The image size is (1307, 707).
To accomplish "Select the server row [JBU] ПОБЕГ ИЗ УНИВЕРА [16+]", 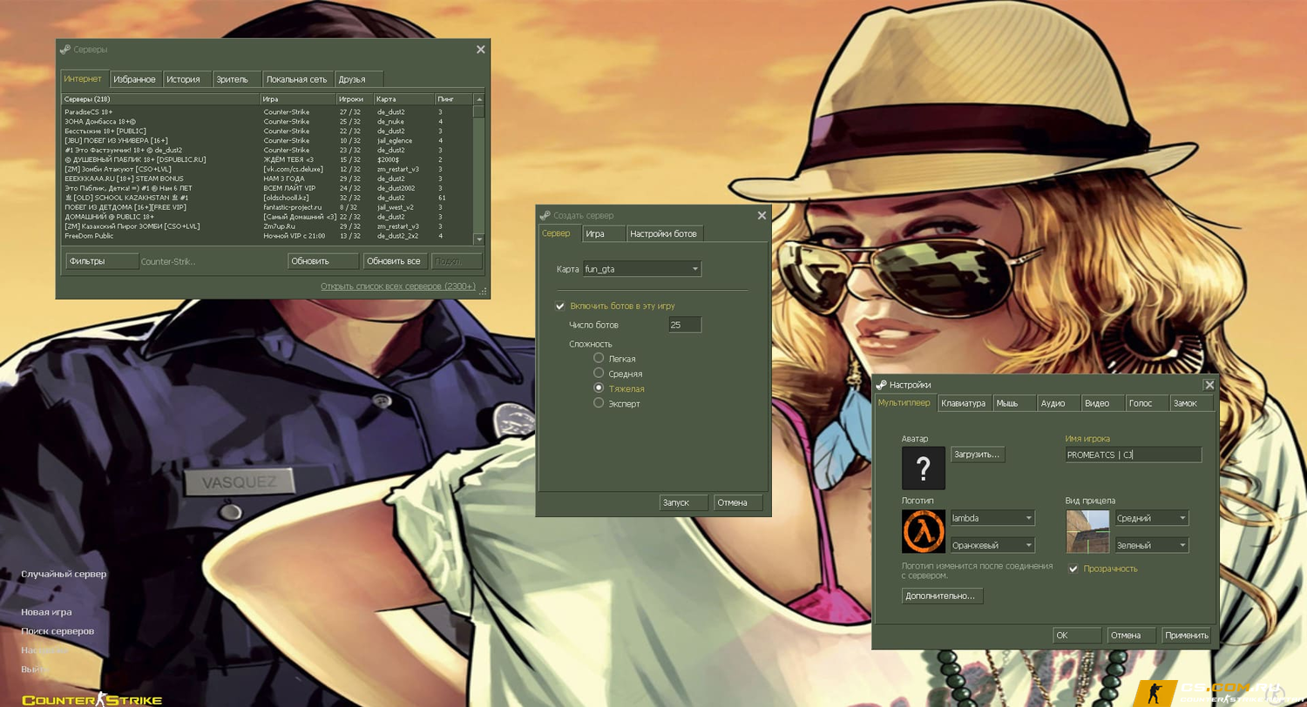I will click(x=267, y=140).
